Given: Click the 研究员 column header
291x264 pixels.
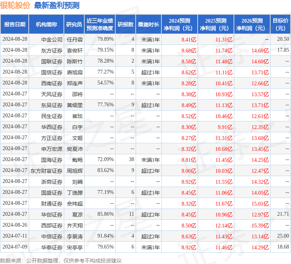Looking at the screenshot, I should [x=74, y=24].
